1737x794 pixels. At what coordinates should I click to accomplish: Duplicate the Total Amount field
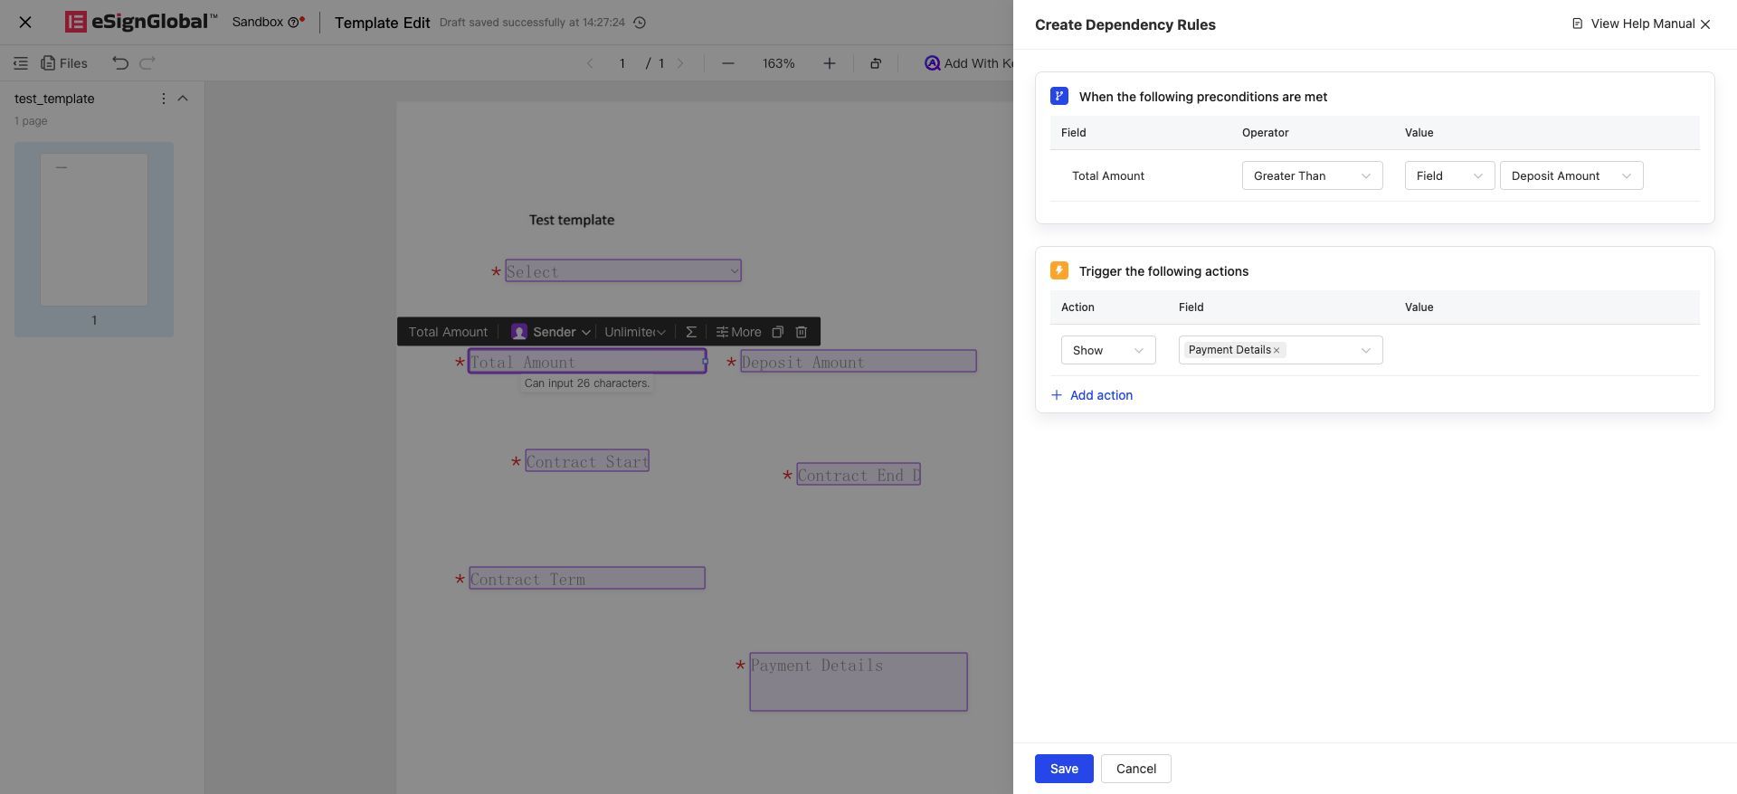[777, 332]
